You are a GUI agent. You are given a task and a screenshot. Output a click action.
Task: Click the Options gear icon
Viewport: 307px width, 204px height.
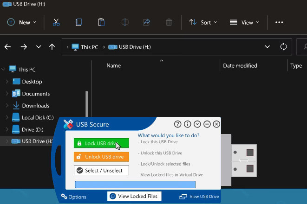pos(64,196)
